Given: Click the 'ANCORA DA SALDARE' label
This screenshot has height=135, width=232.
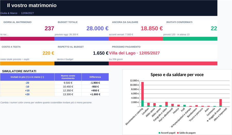Looking at the screenshot, I should click(x=125, y=22).
